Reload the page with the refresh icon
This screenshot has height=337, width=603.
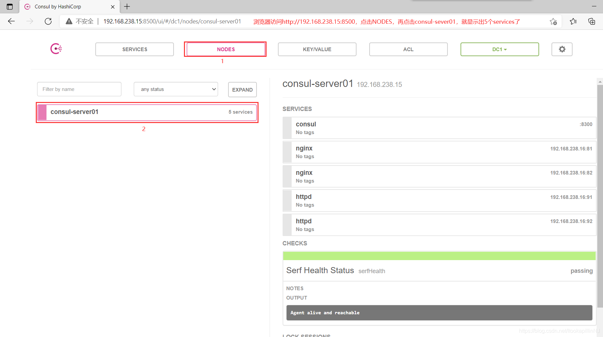48,21
